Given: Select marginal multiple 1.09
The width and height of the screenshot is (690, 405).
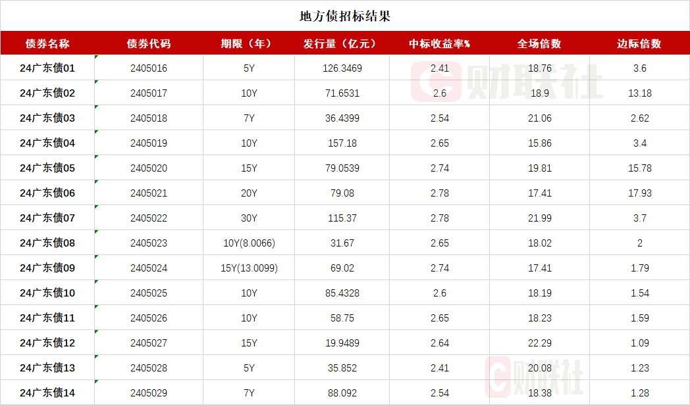Looking at the screenshot, I should [640, 343].
